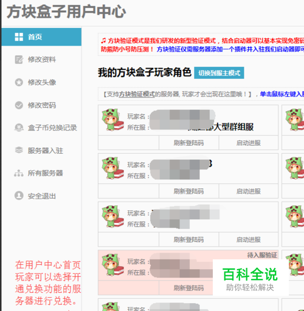The height and width of the screenshot is (311, 304).
Task: Click the 服务器入驻 layers icon
Action: (19, 150)
